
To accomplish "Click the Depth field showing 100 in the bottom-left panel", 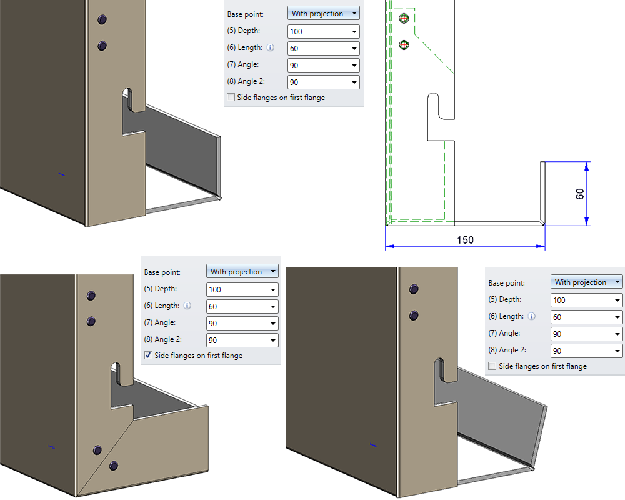I will 242,290.
